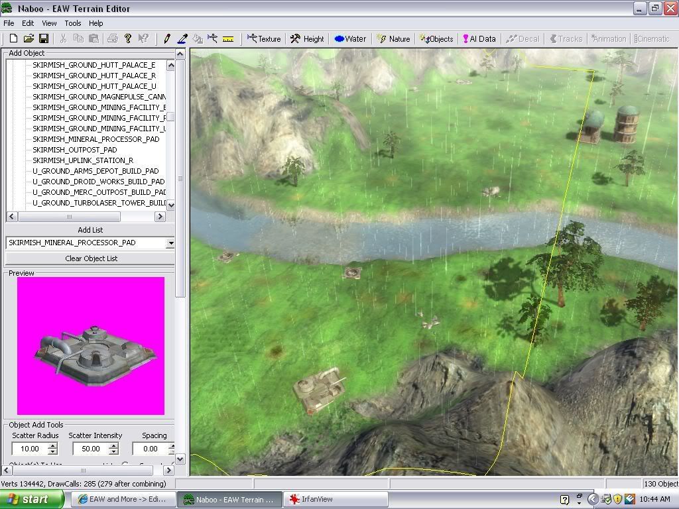Open the View menu
The image size is (679, 509).
tap(49, 23)
